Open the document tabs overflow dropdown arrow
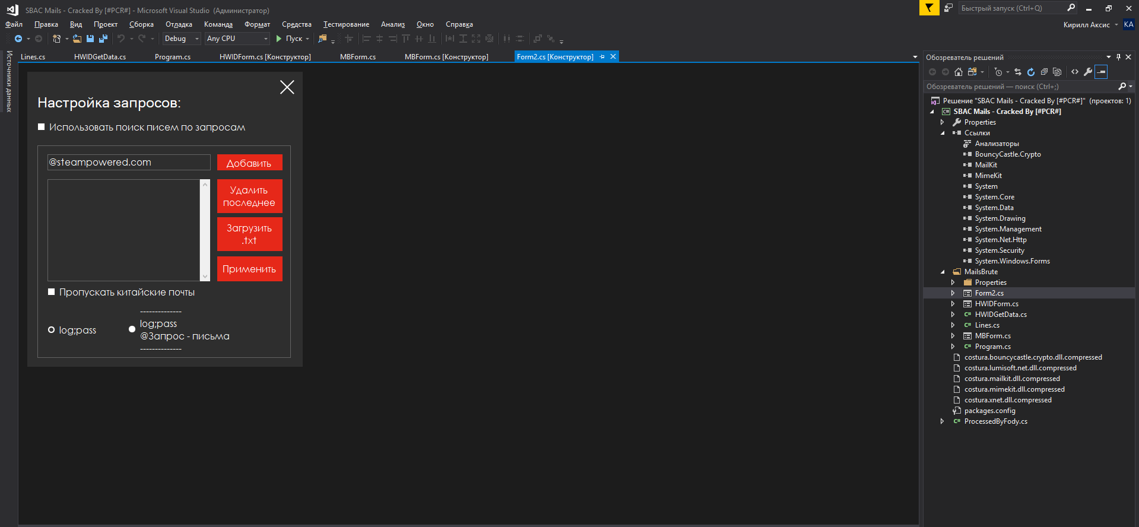Viewport: 1139px width, 527px height. pyautogui.click(x=915, y=57)
